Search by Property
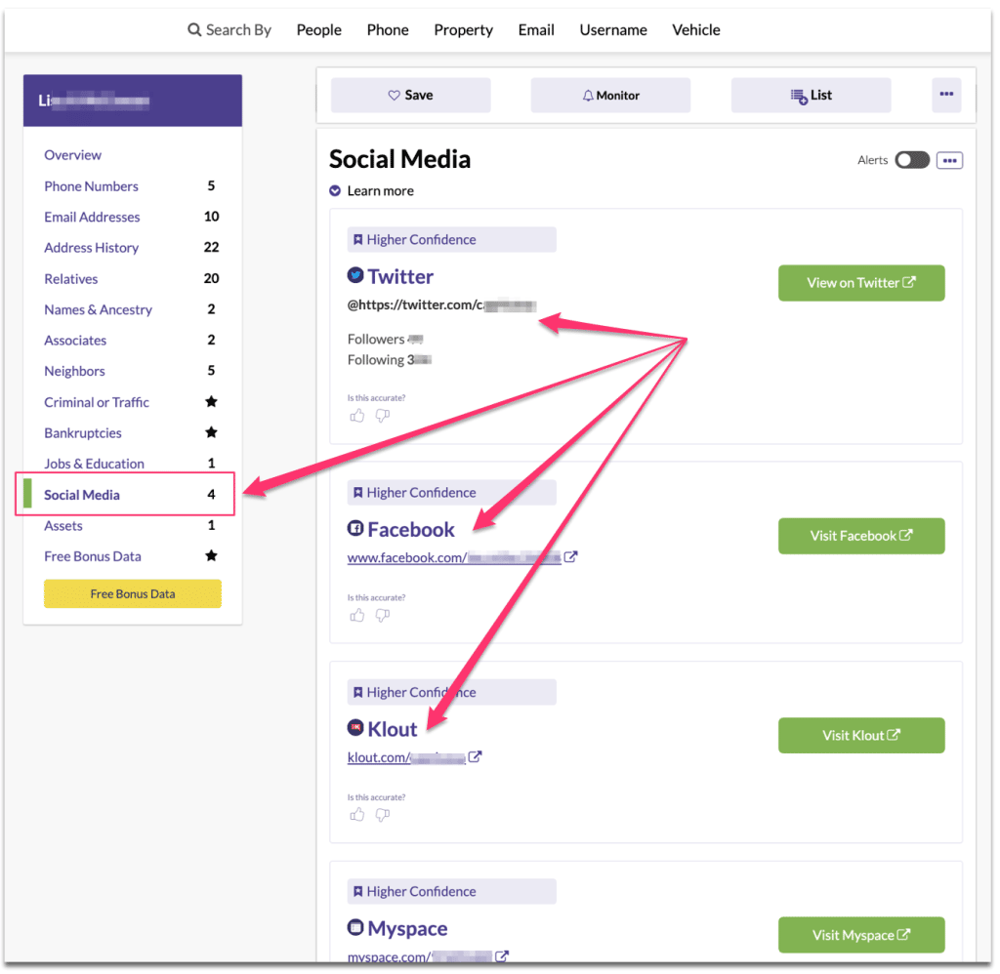1000x974 pixels. tap(464, 30)
